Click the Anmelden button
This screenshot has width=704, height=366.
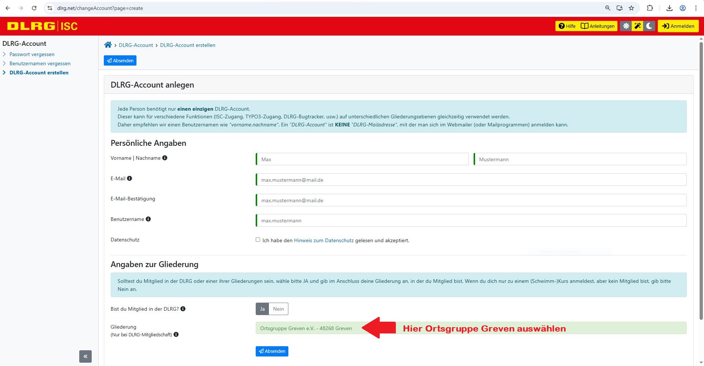tap(678, 26)
